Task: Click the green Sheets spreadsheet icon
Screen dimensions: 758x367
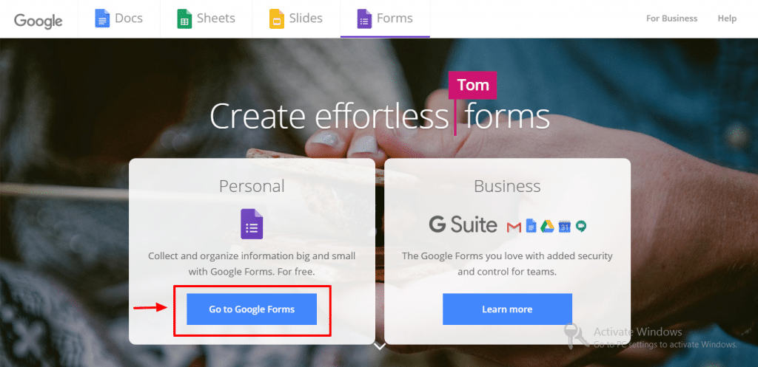Action: click(x=184, y=18)
